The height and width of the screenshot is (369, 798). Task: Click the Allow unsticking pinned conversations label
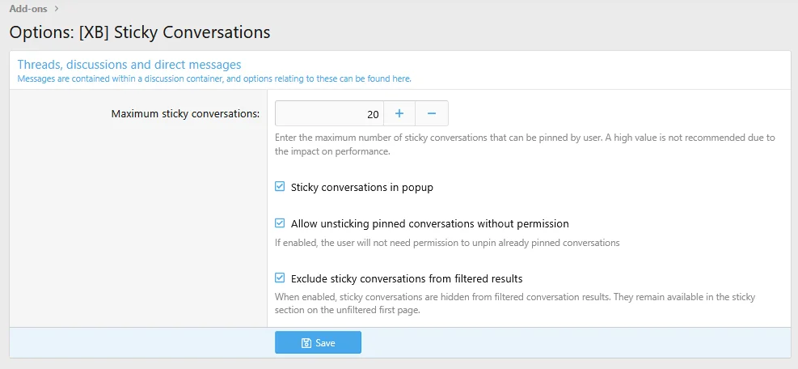pos(430,223)
